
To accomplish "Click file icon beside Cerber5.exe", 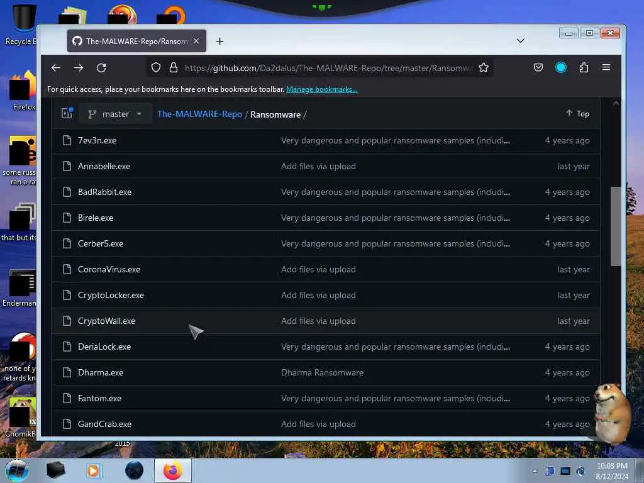I will pos(67,243).
